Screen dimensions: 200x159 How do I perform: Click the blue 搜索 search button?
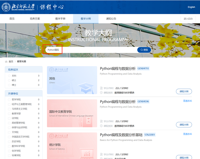[144, 50]
